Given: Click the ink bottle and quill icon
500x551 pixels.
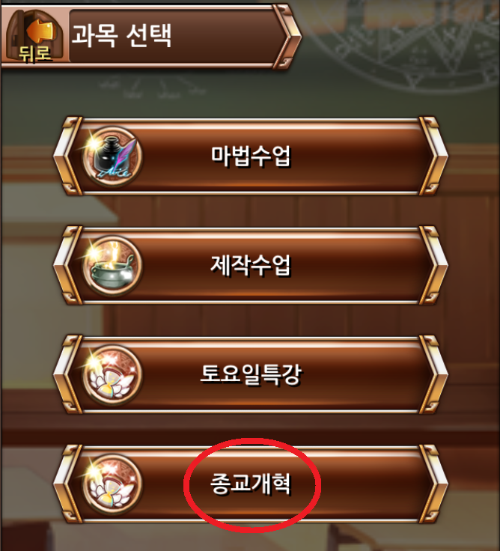Looking at the screenshot, I should pyautogui.click(x=112, y=156).
